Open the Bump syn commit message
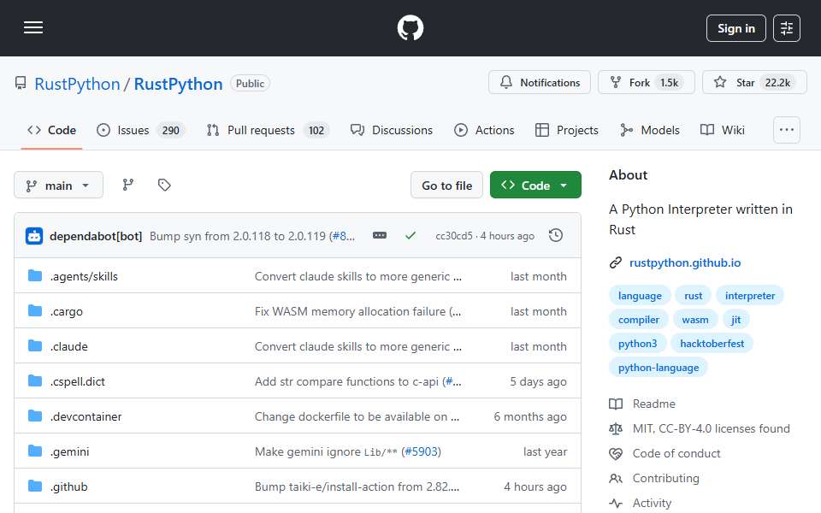Viewport: 821px width, 513px height. point(239,236)
